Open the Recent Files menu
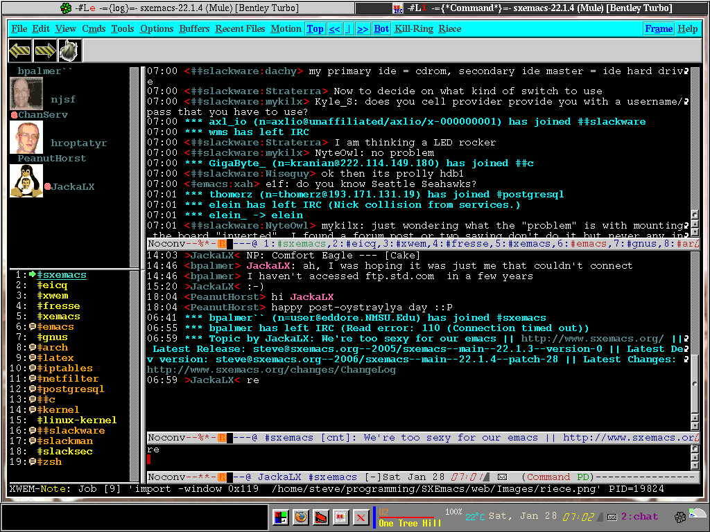Screen dimensions: 710x532 coord(240,29)
